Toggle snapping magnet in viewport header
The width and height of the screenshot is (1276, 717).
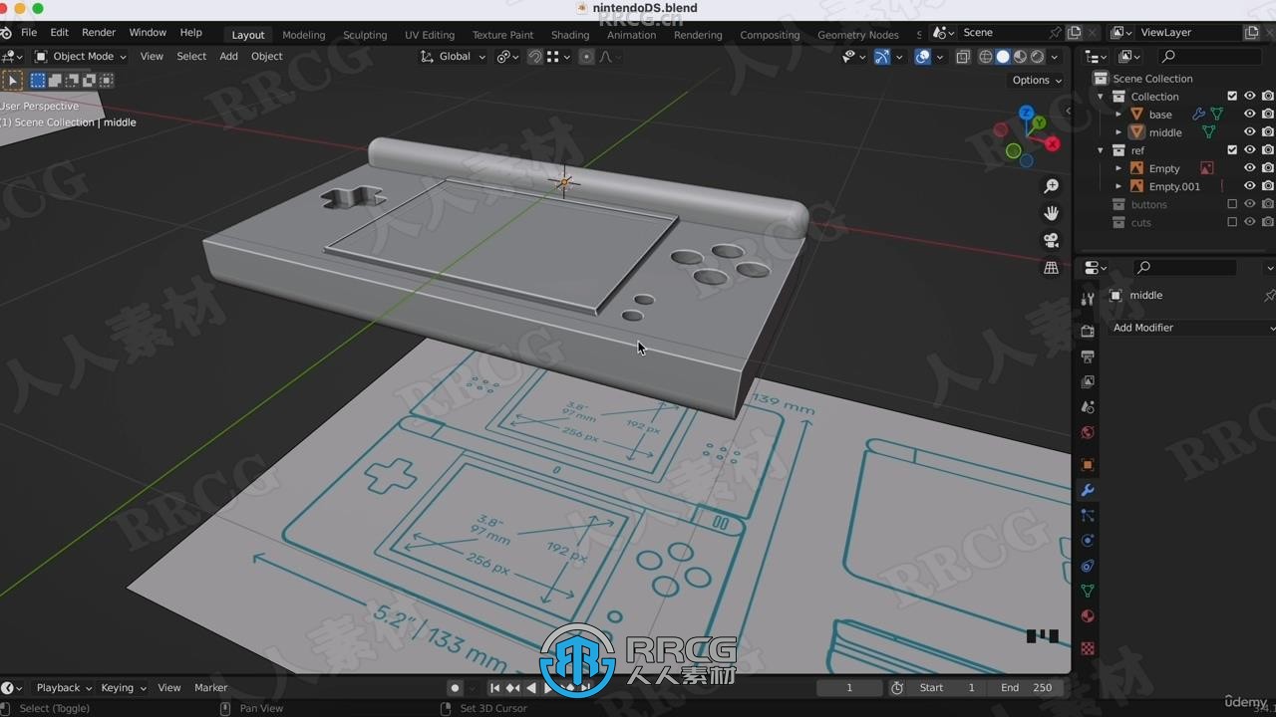[534, 57]
